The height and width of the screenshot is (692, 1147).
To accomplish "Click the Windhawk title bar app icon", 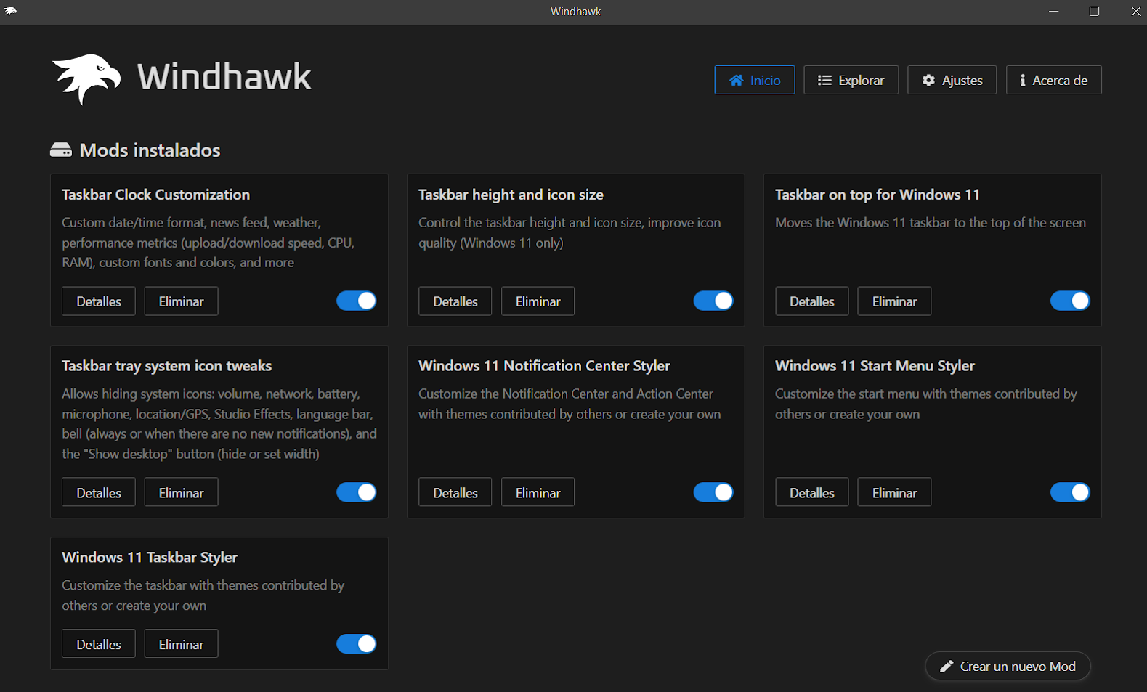I will coord(11,11).
